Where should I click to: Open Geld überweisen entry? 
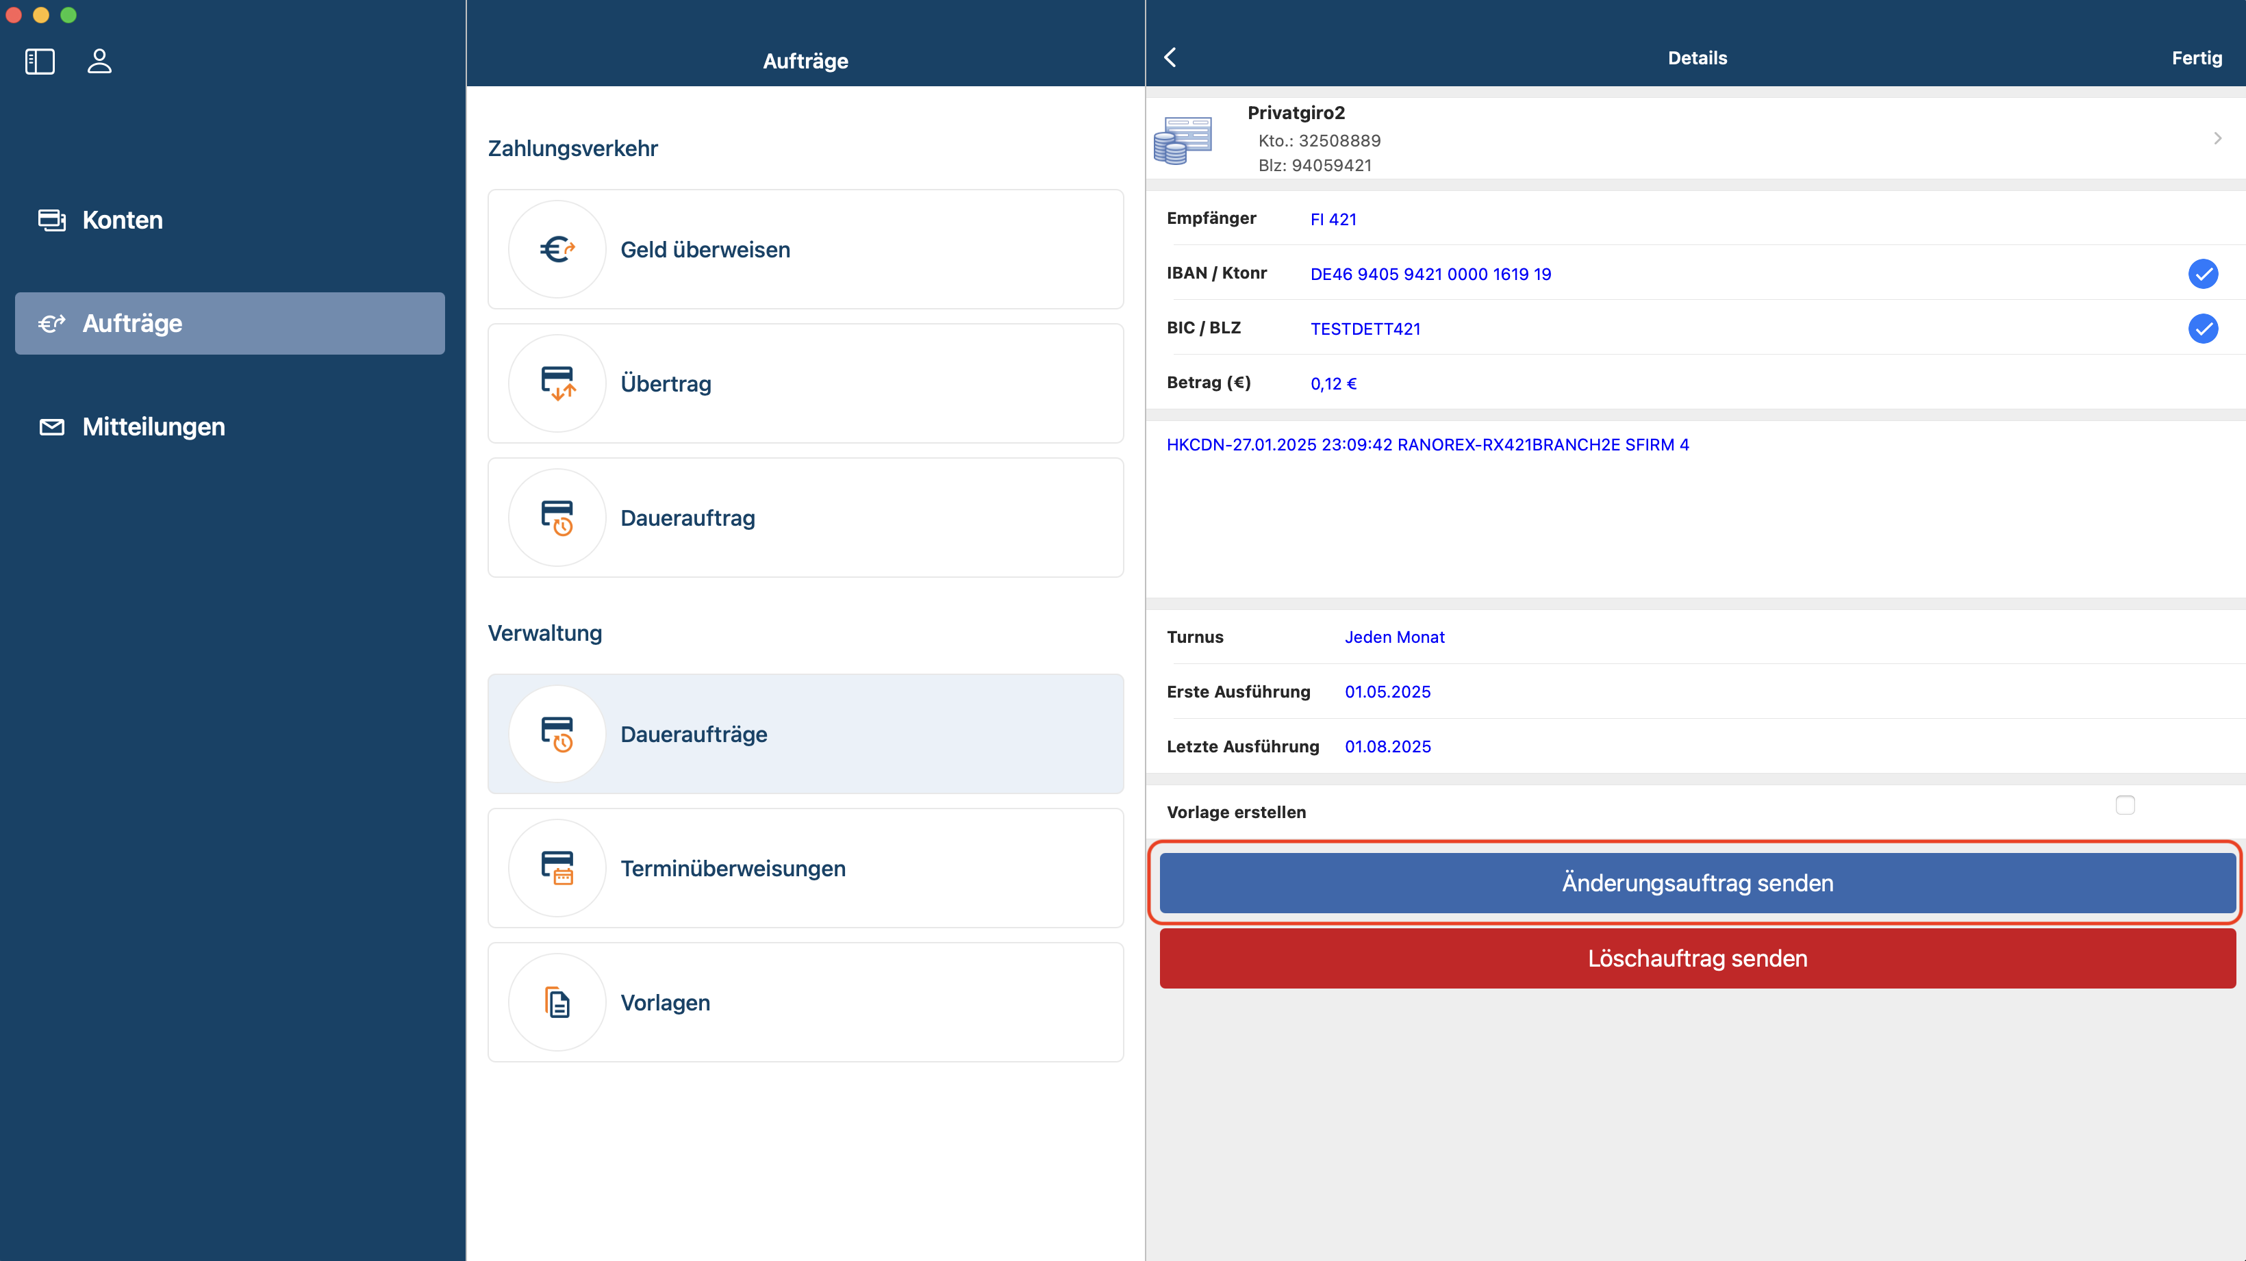click(806, 249)
